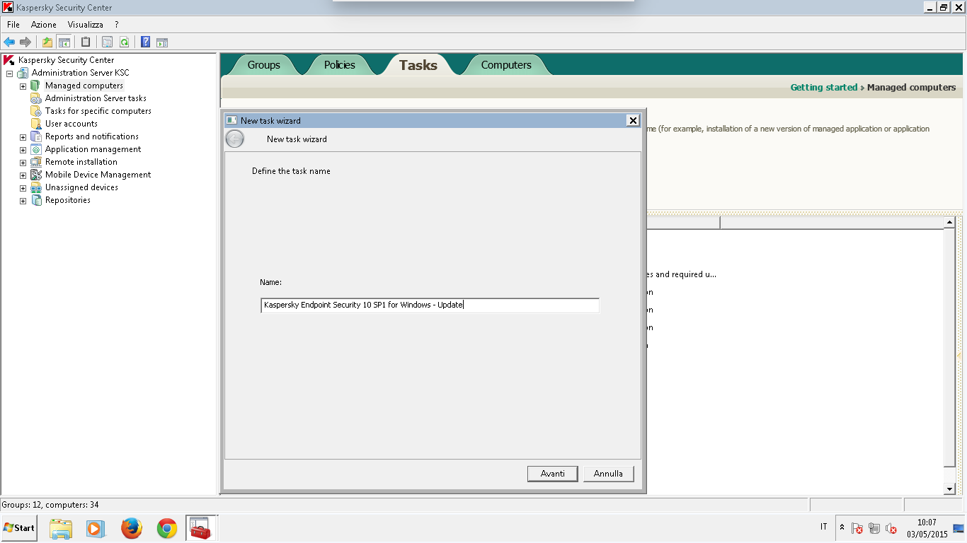Open the Properties toolbar icon
This screenshot has height=543, width=967.
tap(108, 42)
